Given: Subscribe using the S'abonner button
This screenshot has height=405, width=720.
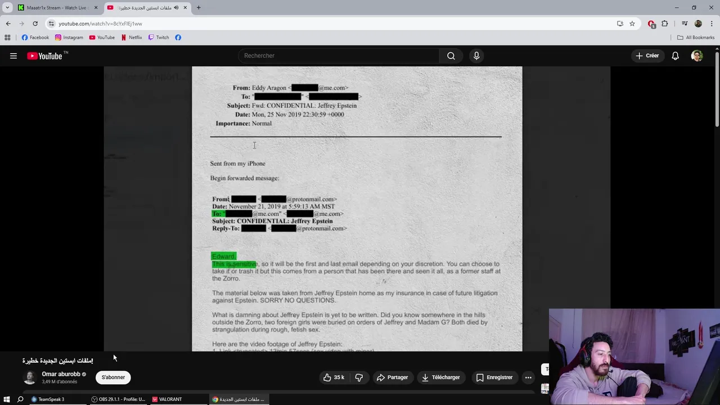Looking at the screenshot, I should (x=113, y=377).
